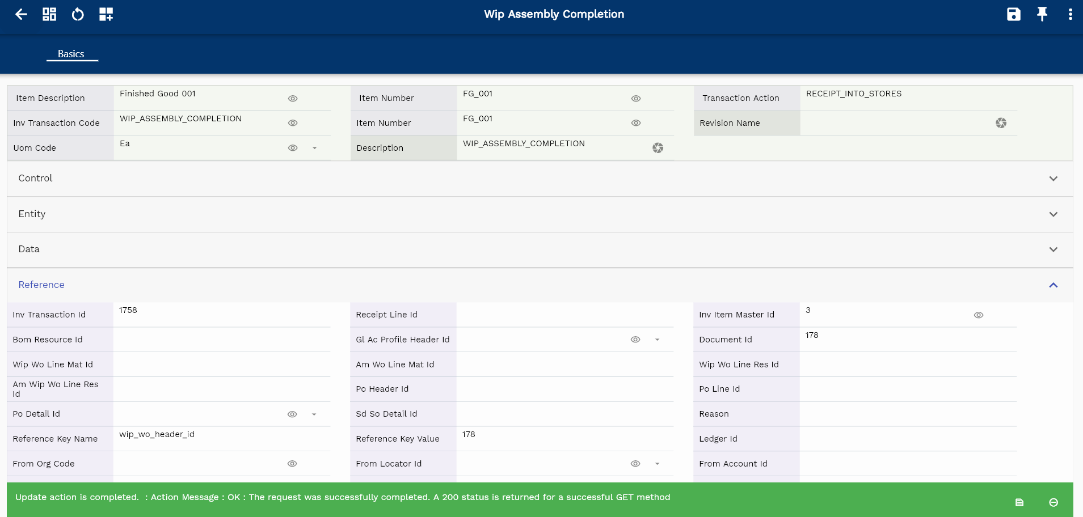
Task: Open the Uom Code dropdown arrow
Action: 314,148
